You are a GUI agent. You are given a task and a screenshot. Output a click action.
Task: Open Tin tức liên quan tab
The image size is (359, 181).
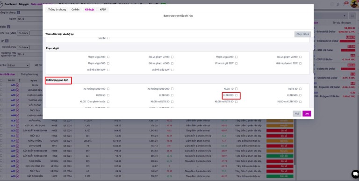point(341,22)
